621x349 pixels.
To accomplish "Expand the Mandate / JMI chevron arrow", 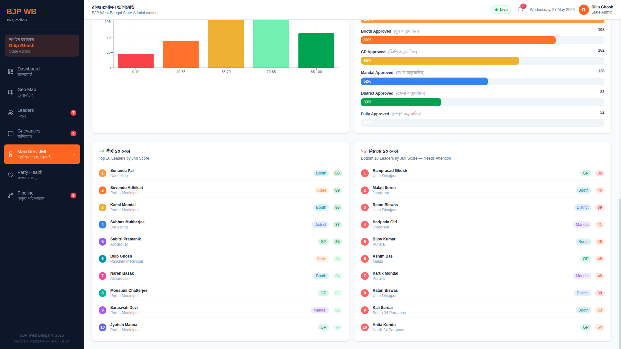I will click(74, 154).
